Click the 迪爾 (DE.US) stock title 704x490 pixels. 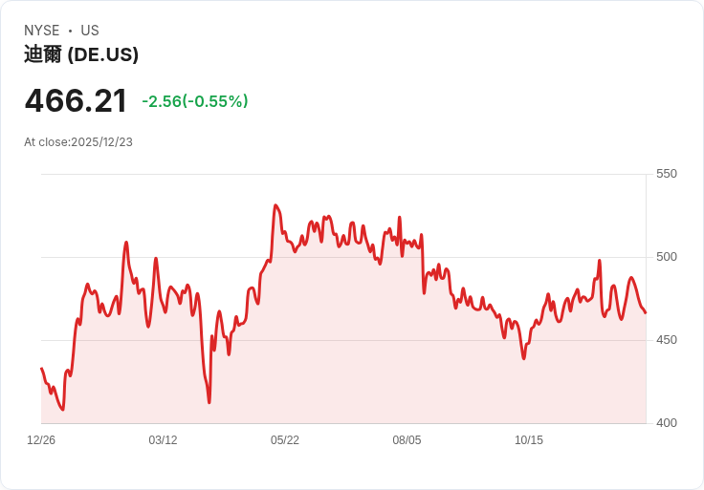(x=81, y=54)
